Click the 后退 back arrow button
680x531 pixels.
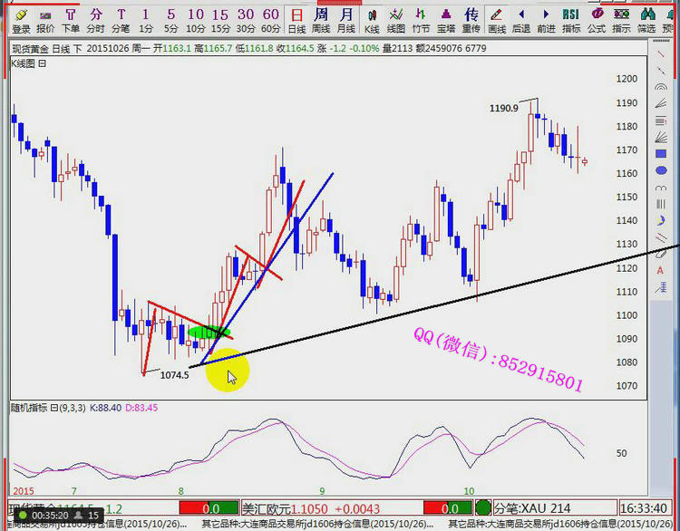tap(520, 20)
